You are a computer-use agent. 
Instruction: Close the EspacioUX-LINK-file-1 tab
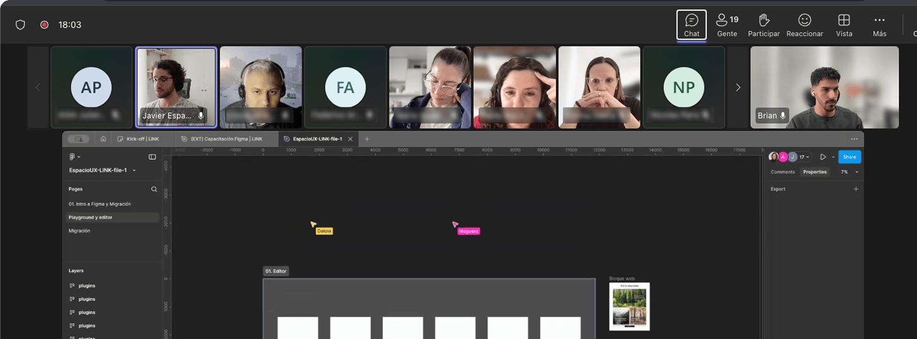point(350,139)
